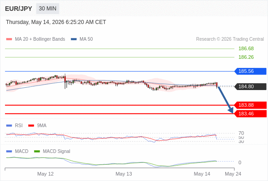Screen dimensions: 268x181
Task: Click the Research Trading Central copyright text
Action: [230, 39]
